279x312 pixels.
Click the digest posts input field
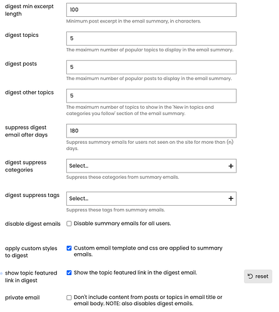151,67
